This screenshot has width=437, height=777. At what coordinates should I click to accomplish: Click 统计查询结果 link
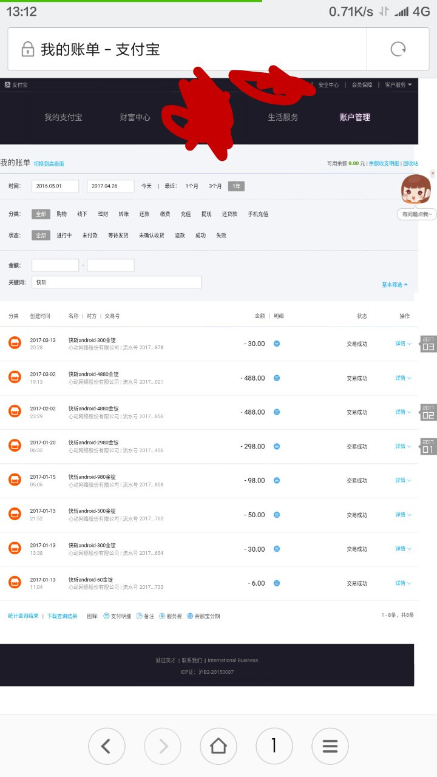coord(23,616)
